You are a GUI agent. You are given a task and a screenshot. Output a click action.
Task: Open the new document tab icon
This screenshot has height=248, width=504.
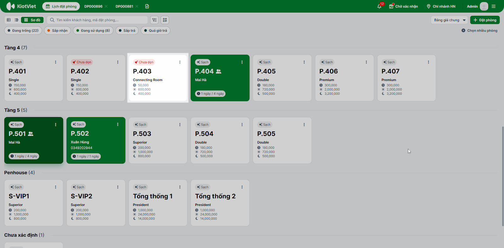click(x=147, y=6)
